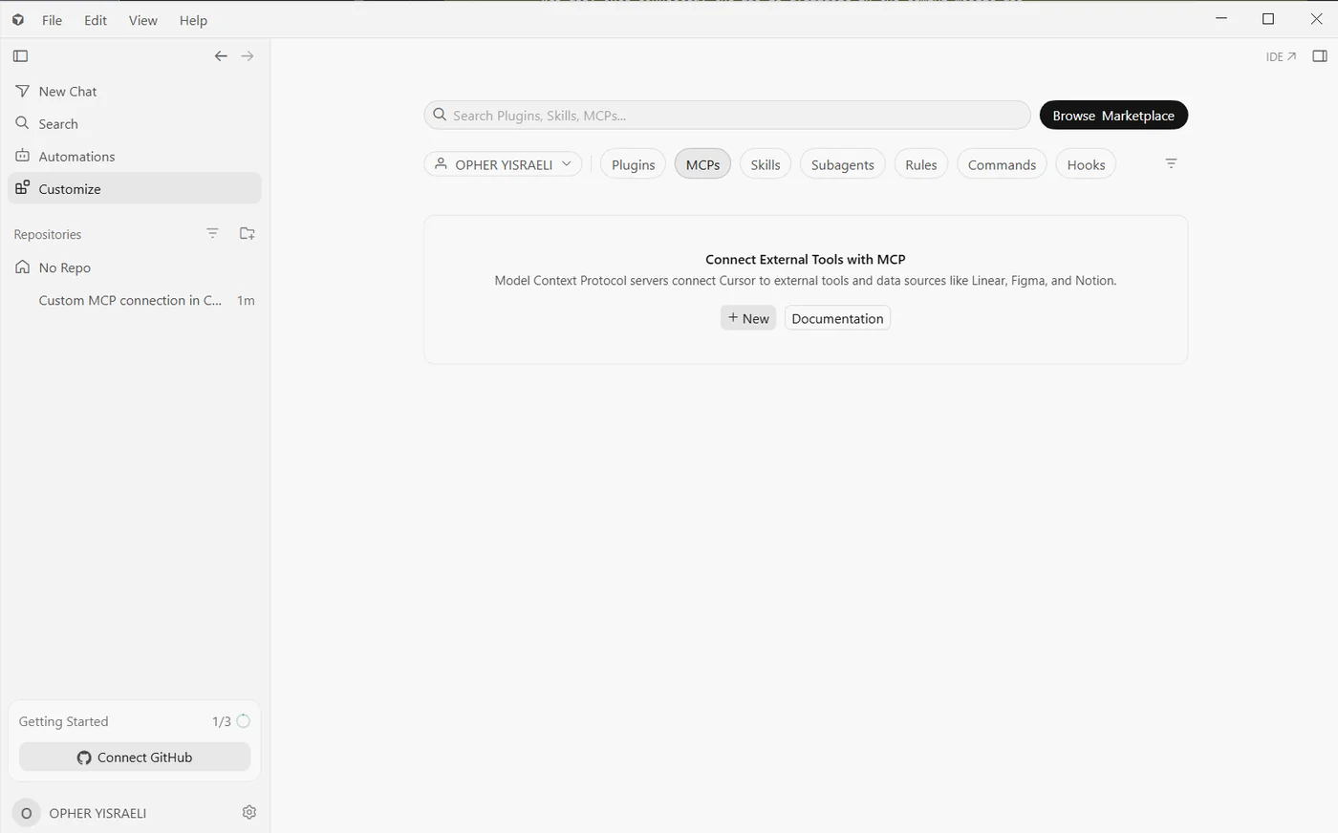Viewport: 1338px width, 833px height.
Task: Click the Getting Started progress circle
Action: 244,721
